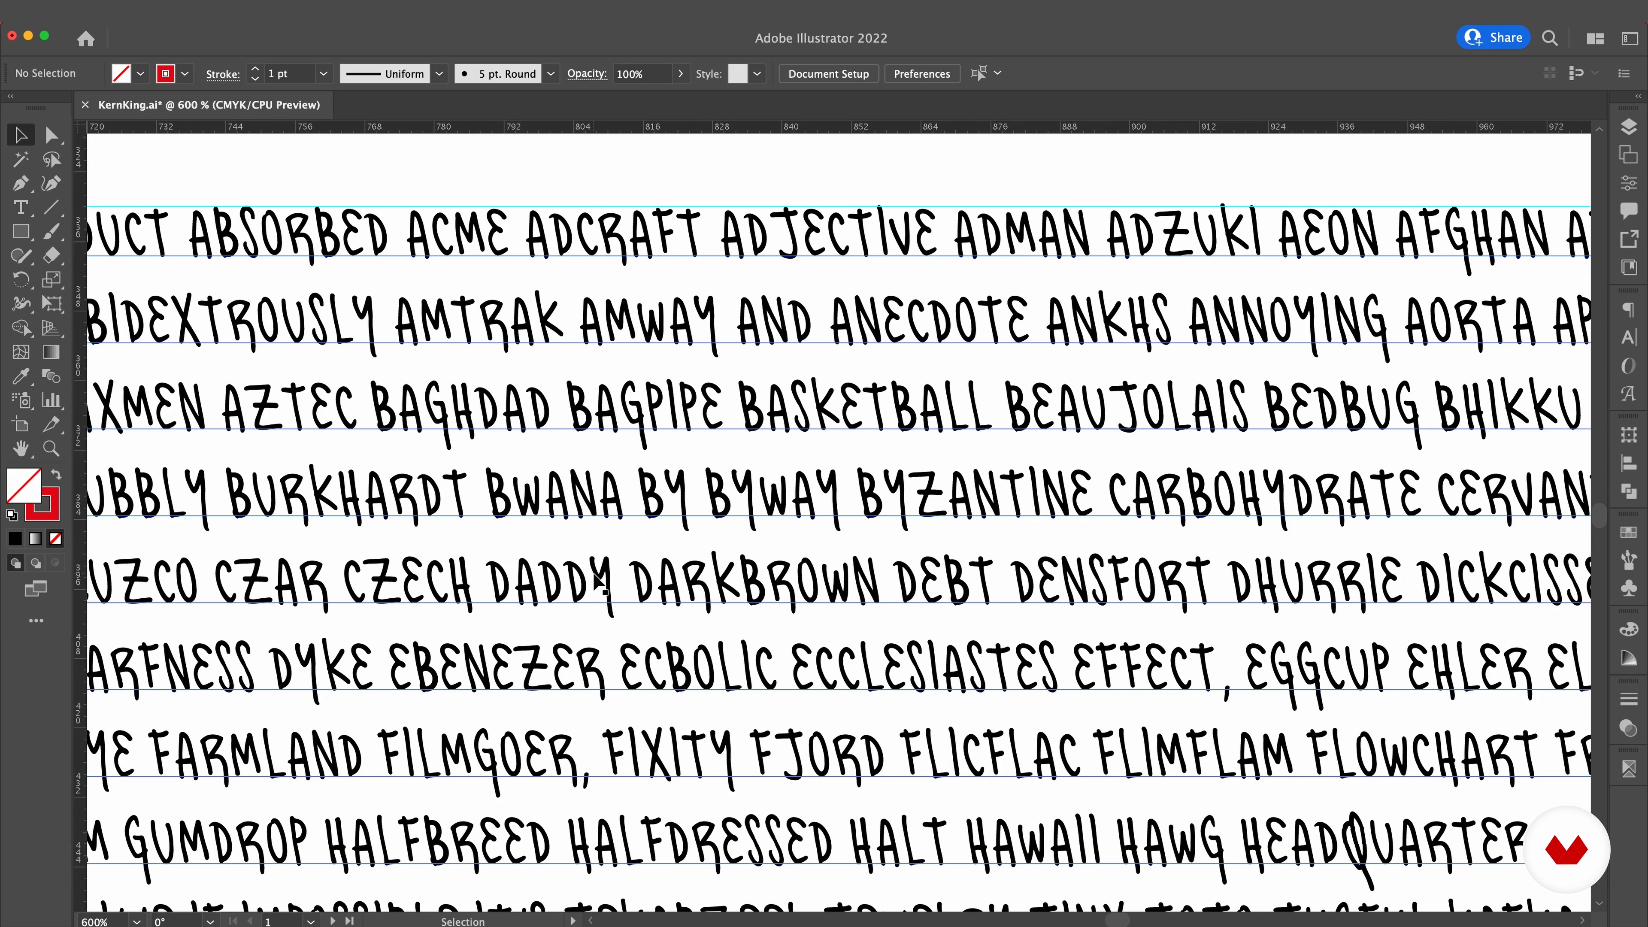Open the Swatches panel icon
The width and height of the screenshot is (1648, 927).
pyautogui.click(x=1629, y=532)
